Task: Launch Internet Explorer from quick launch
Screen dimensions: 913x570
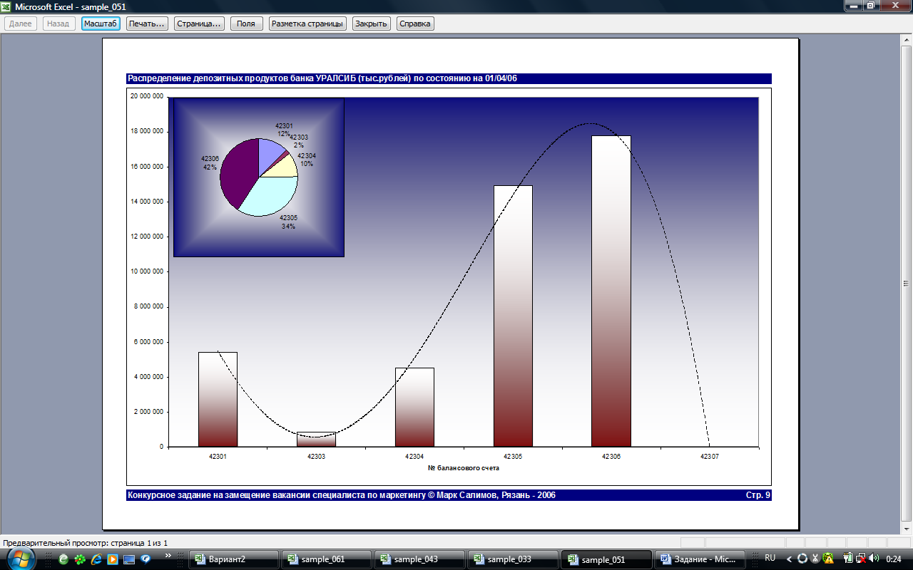Action: pyautogui.click(x=96, y=559)
